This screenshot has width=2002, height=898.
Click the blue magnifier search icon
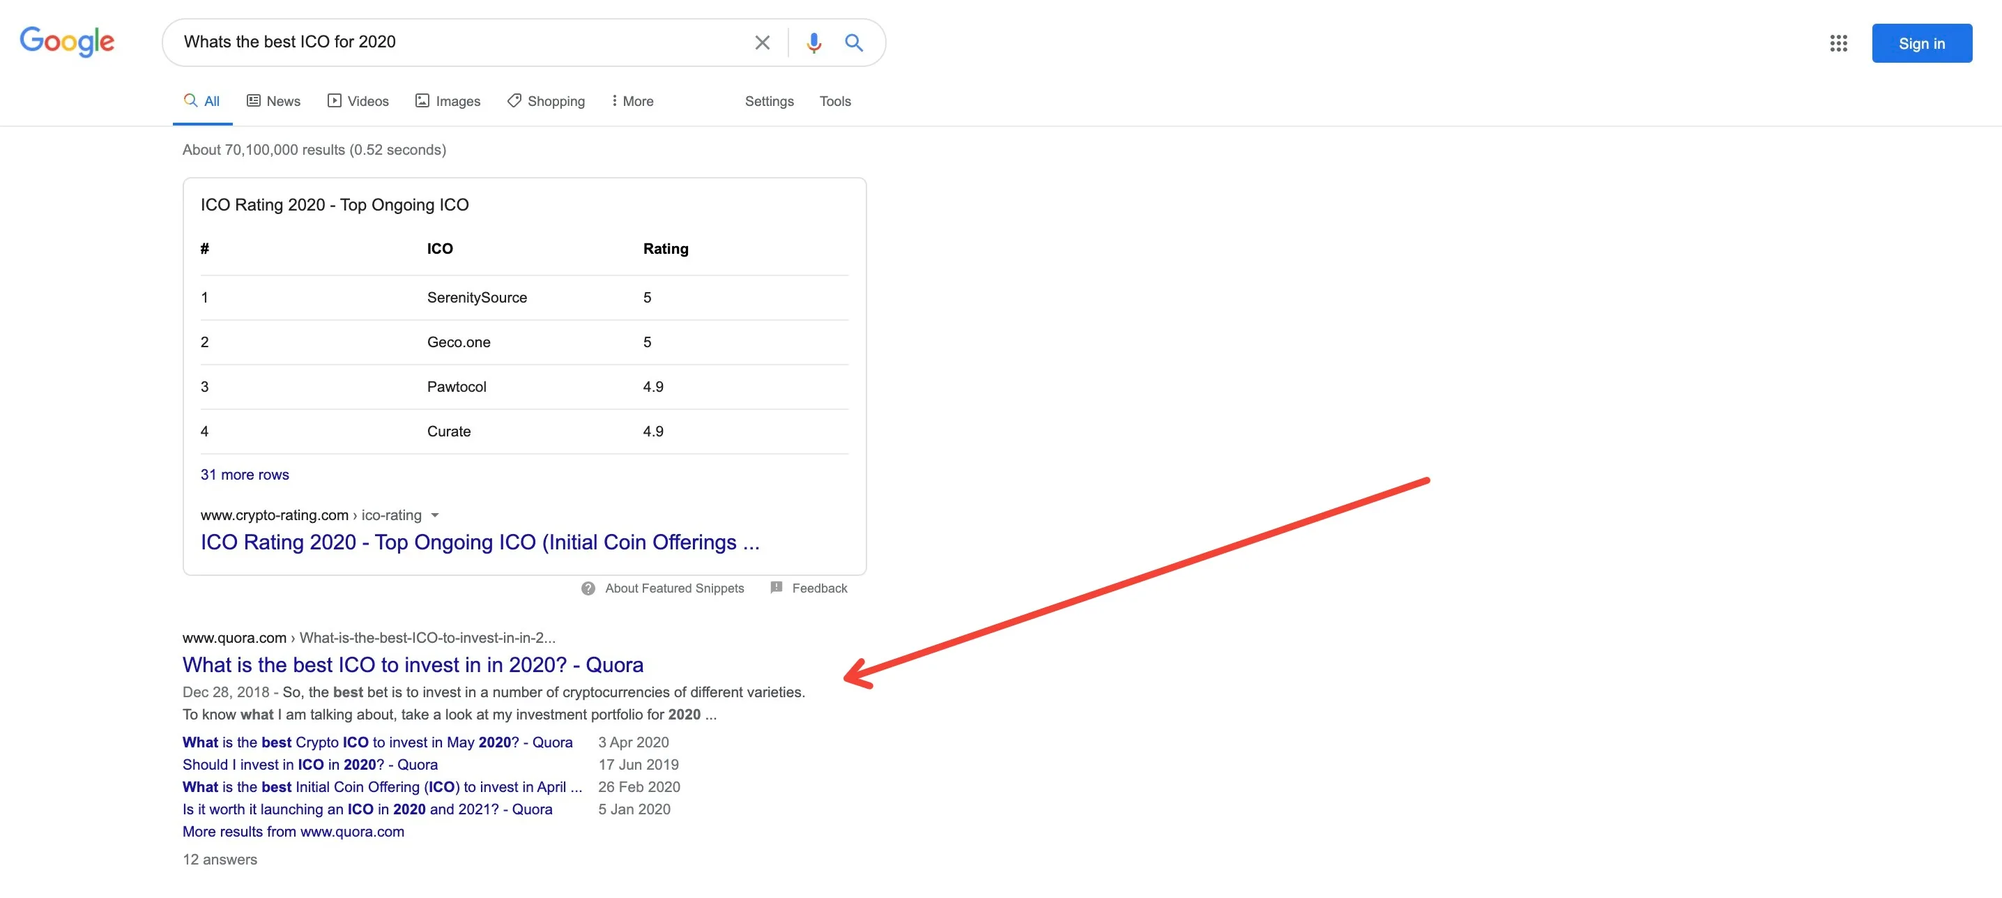tap(853, 43)
